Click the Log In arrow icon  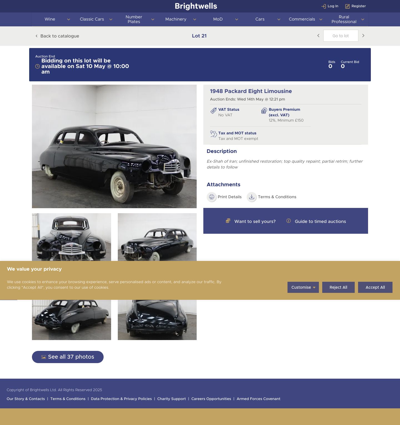pos(323,6)
